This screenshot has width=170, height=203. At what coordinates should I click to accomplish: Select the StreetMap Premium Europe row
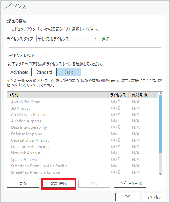coord(83,172)
